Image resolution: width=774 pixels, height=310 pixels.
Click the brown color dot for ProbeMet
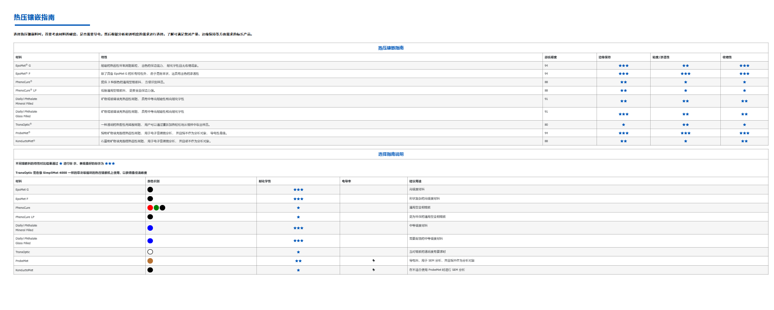click(150, 261)
